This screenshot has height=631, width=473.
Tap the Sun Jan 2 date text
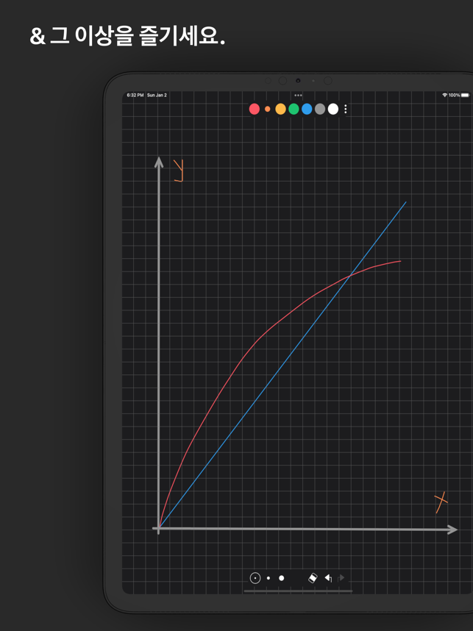pyautogui.click(x=157, y=96)
